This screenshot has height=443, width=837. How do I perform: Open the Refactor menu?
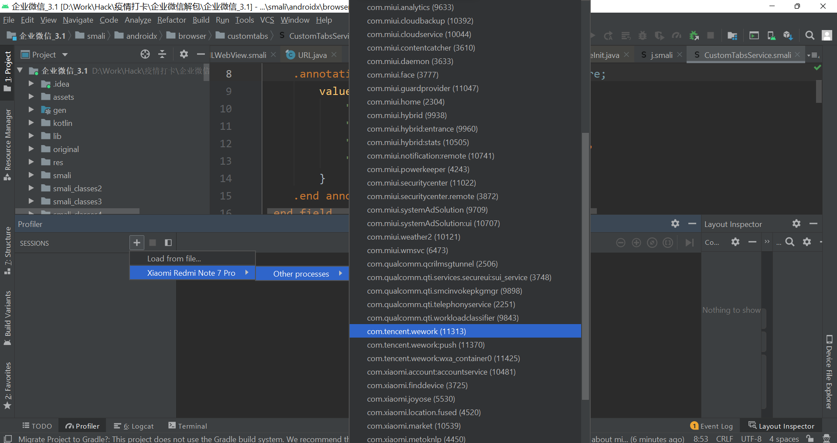tap(171, 20)
